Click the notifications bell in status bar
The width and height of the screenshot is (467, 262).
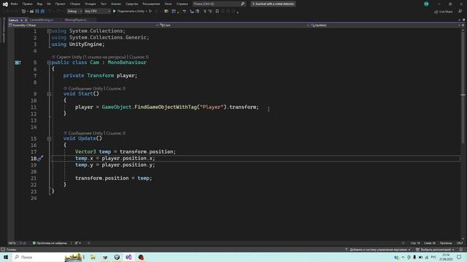tap(461, 250)
